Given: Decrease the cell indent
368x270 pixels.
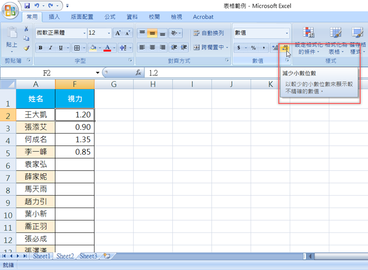Looking at the screenshot, I should [x=174, y=47].
